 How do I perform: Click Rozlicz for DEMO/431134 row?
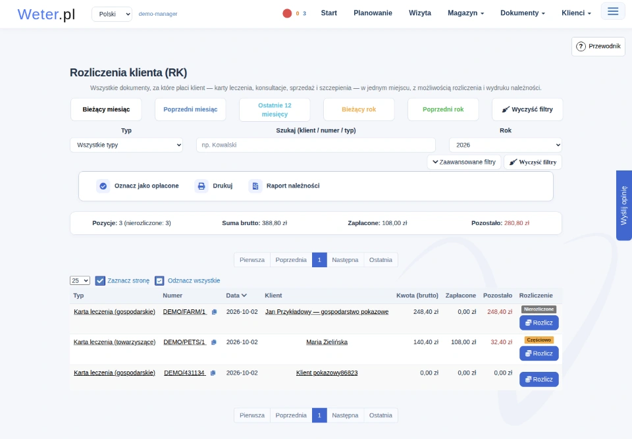539,379
